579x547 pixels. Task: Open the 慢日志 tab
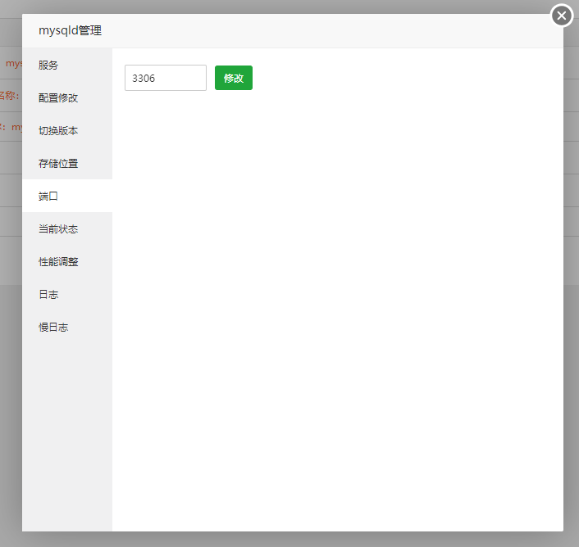click(67, 328)
